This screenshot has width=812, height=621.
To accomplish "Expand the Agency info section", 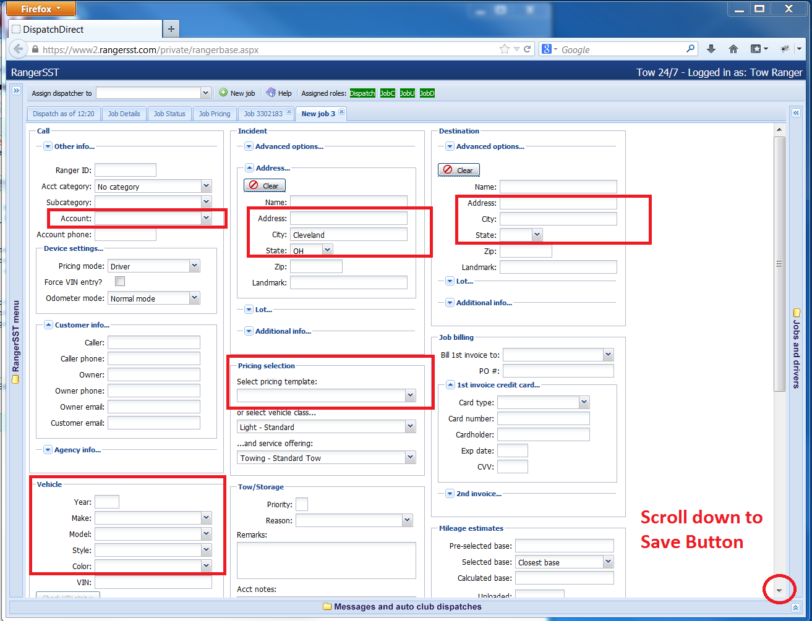I will (48, 450).
